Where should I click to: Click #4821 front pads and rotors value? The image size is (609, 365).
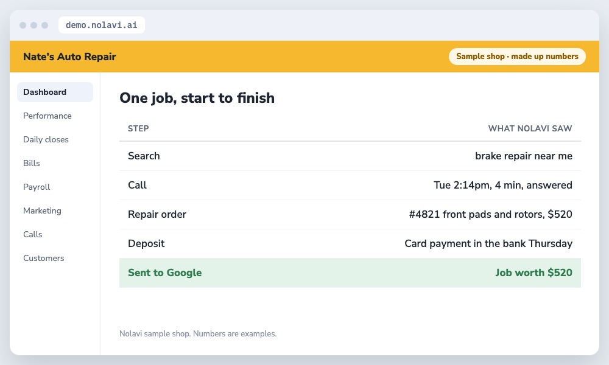[x=490, y=214]
